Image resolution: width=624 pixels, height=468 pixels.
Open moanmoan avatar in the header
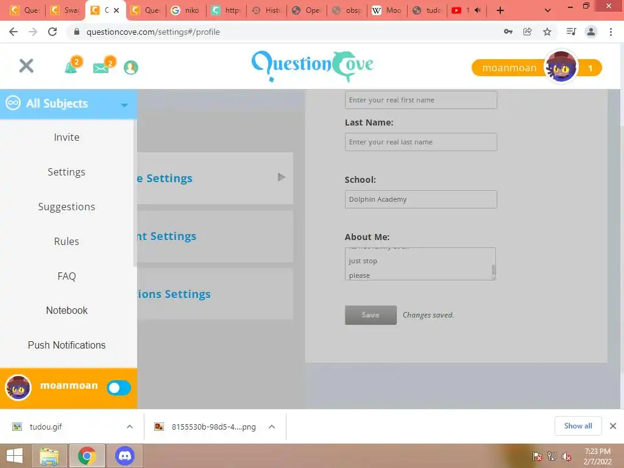pyautogui.click(x=561, y=66)
